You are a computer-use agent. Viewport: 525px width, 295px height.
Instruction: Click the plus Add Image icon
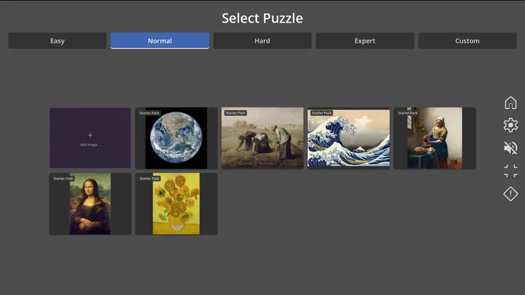pos(90,135)
